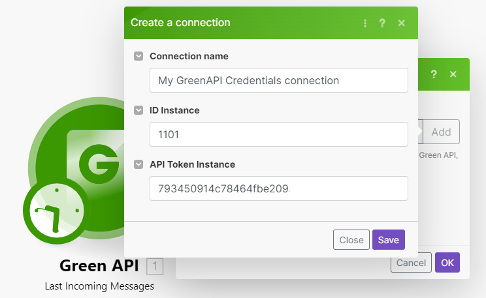The width and height of the screenshot is (486, 298).
Task: Click the help icon on the background module panel
Action: point(434,74)
